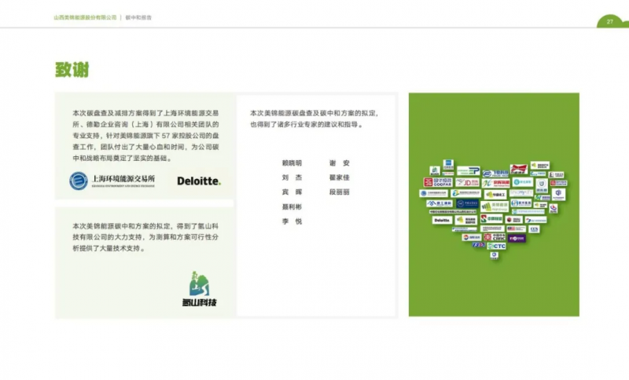Click the CRRC logo in the heart collage
The height and width of the screenshot is (380, 629).
[495, 237]
